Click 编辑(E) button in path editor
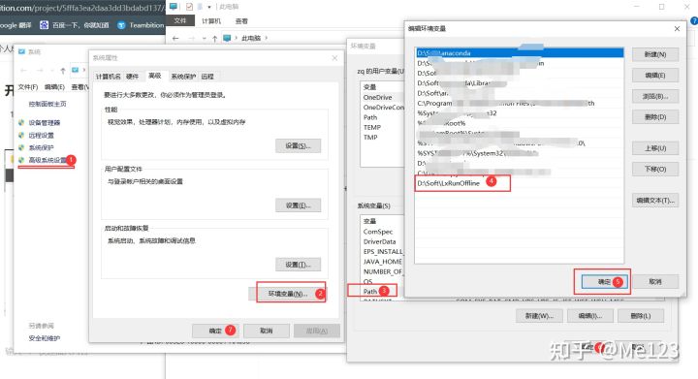This screenshot has height=379, width=698. click(655, 76)
